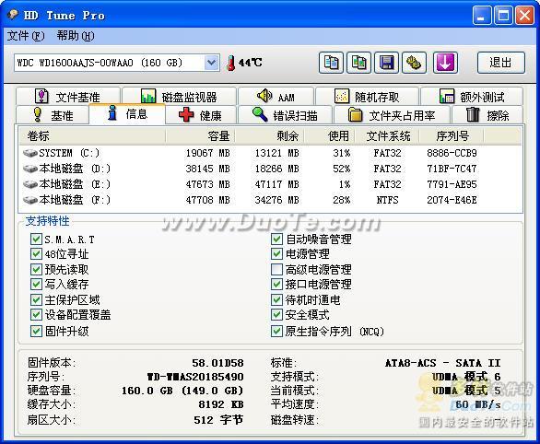The width and height of the screenshot is (540, 444).
Task: Toggle the 高级电源管理 checkbox
Action: tap(276, 269)
